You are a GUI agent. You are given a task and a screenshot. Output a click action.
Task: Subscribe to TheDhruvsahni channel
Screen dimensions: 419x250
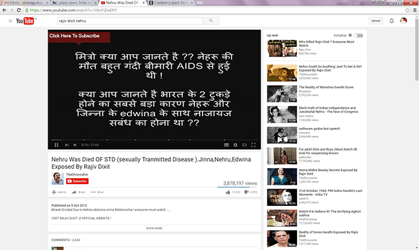point(77,181)
